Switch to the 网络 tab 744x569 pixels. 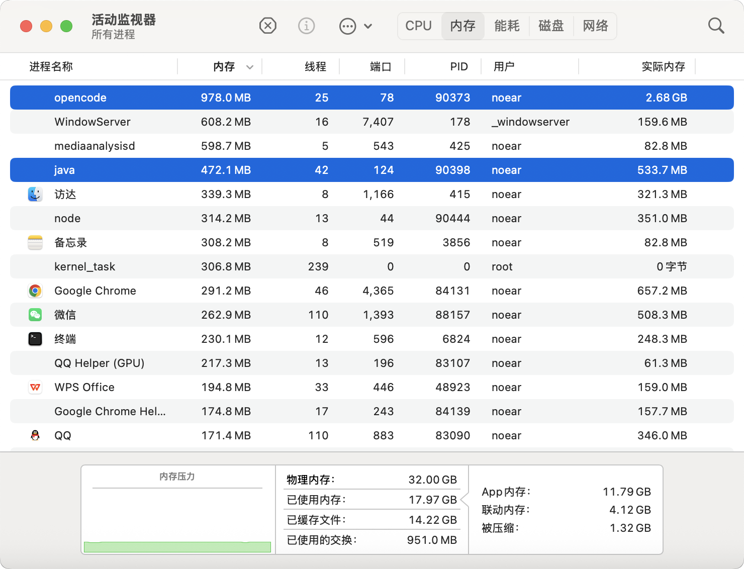click(x=595, y=26)
